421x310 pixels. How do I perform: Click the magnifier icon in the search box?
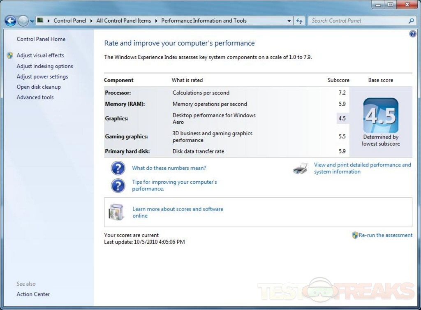click(x=411, y=21)
